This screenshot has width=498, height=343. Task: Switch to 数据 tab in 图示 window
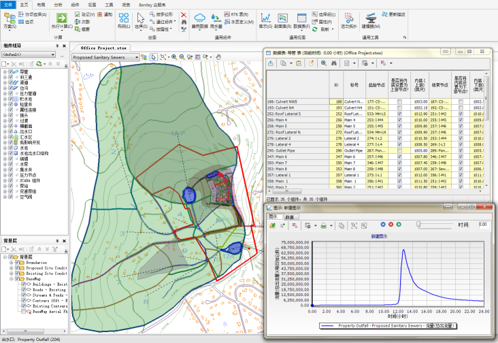click(289, 217)
